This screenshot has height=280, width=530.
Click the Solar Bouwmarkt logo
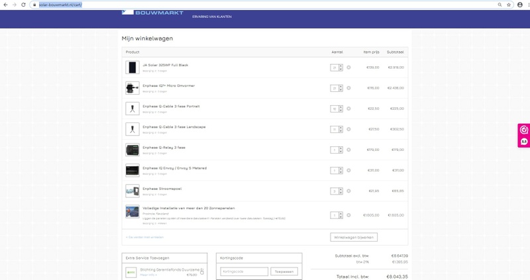tap(152, 13)
